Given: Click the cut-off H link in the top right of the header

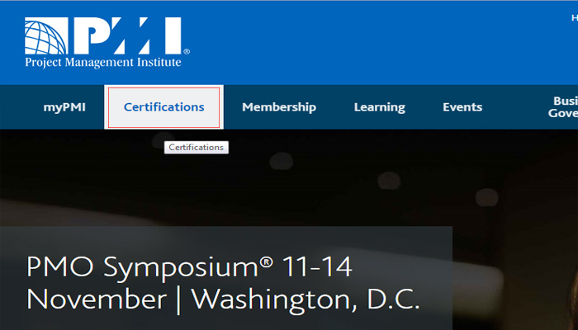Looking at the screenshot, I should click(575, 17).
